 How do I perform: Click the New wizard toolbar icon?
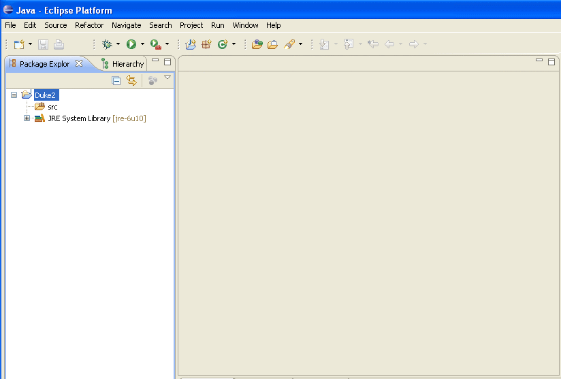tap(19, 44)
